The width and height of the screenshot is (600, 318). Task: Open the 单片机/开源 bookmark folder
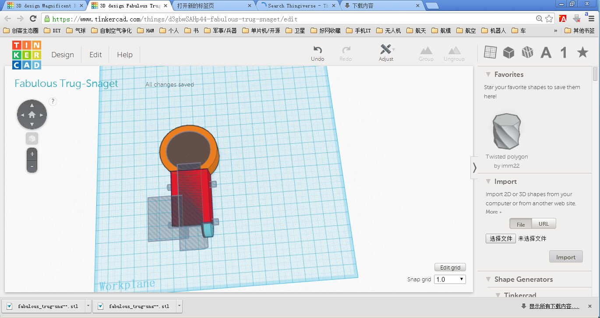261,31
